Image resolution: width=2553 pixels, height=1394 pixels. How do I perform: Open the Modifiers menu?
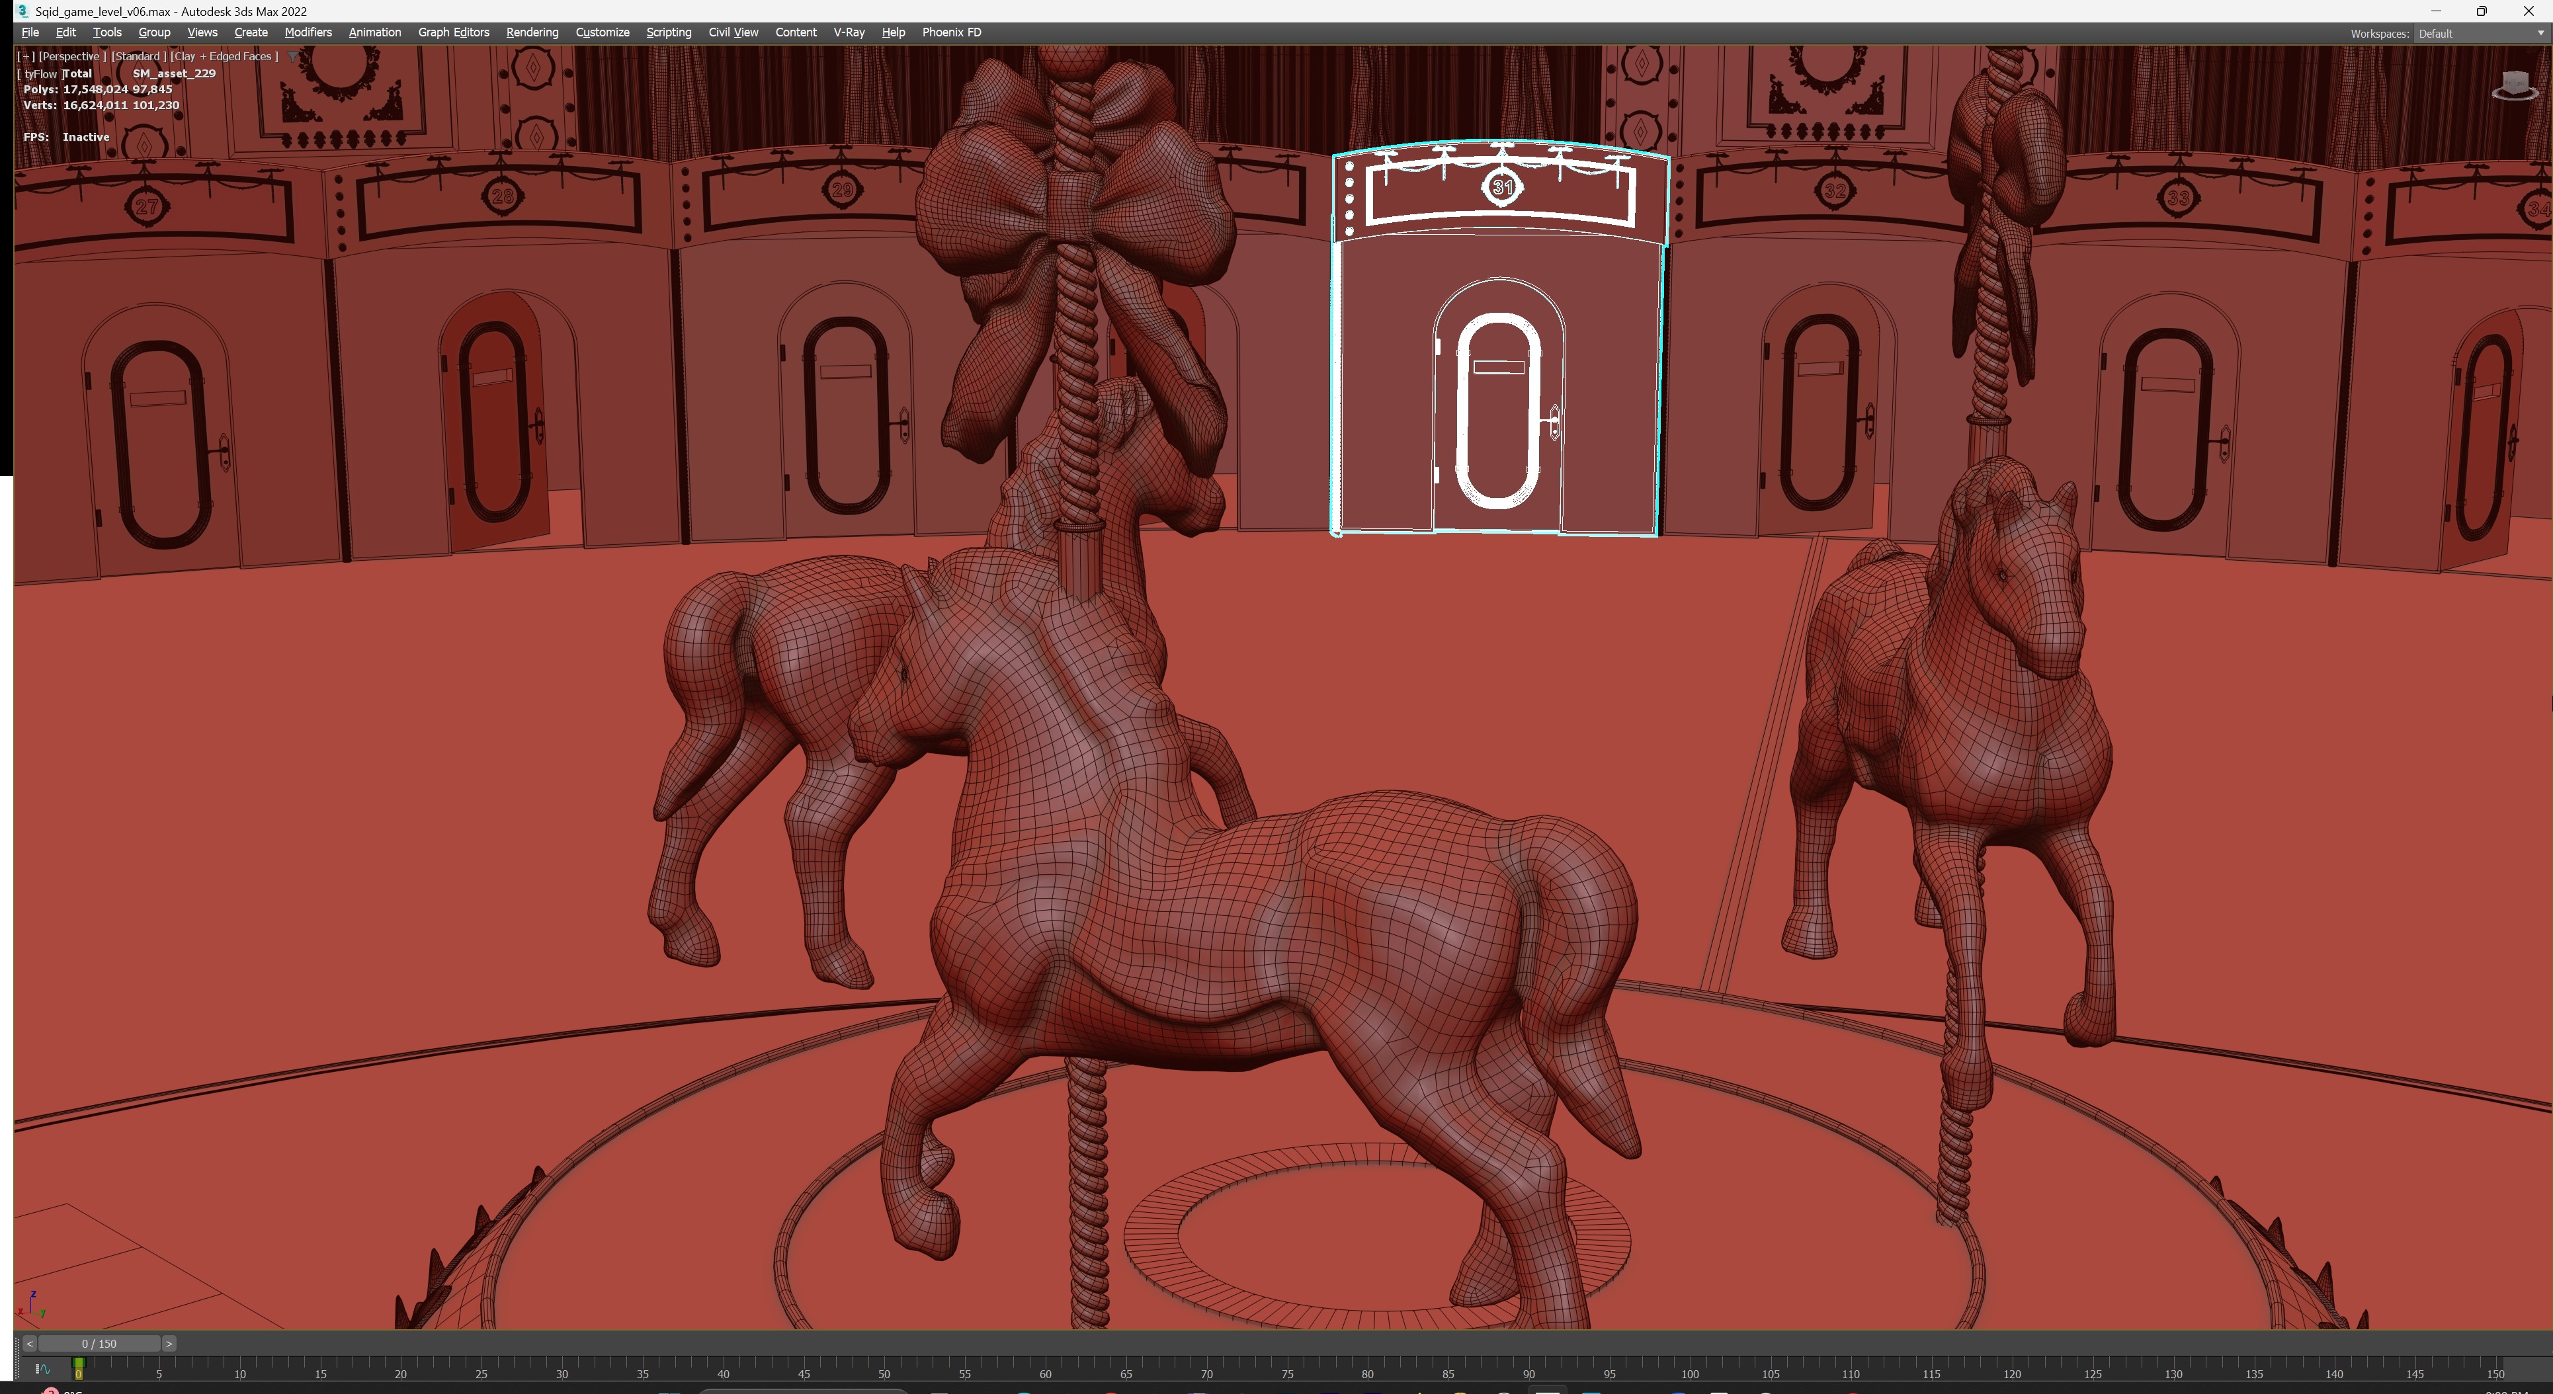click(308, 32)
